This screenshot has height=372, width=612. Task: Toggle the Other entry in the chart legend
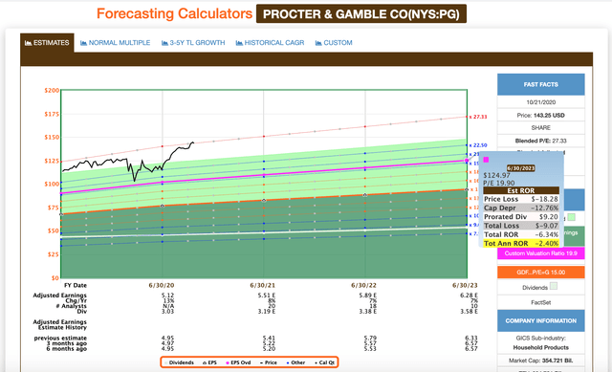coord(295,362)
